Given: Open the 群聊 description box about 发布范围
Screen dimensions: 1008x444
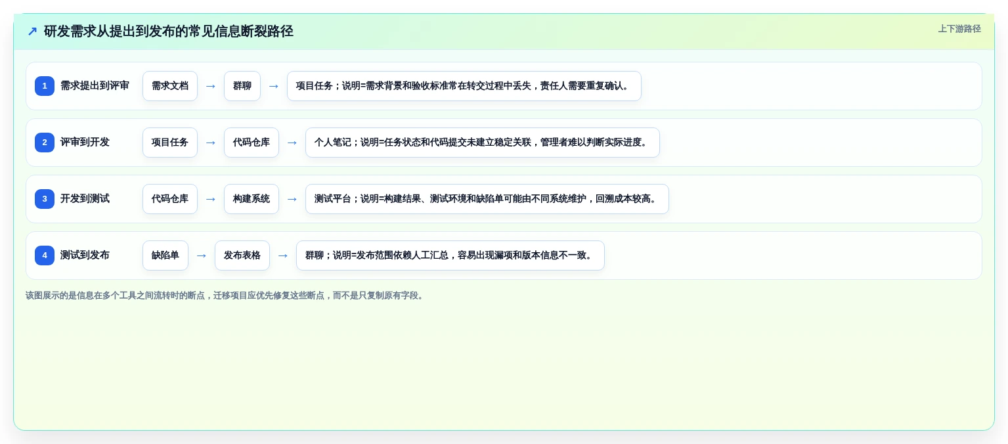Looking at the screenshot, I should click(x=450, y=255).
